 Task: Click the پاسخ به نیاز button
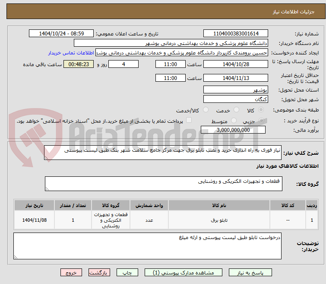click(x=250, y=273)
